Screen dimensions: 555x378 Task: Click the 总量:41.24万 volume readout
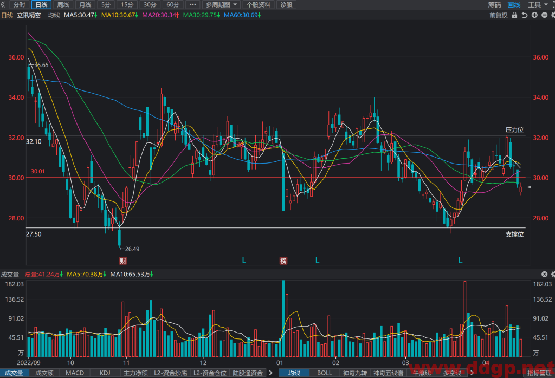(44, 275)
